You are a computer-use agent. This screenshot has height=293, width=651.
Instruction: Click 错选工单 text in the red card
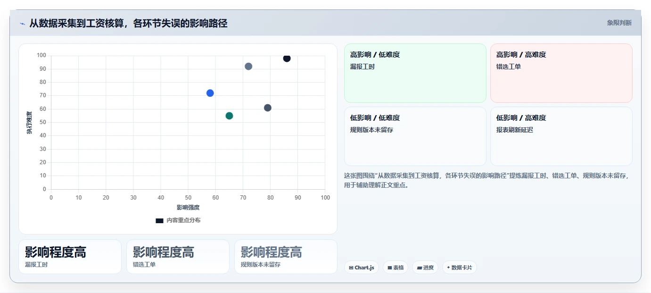click(x=509, y=67)
